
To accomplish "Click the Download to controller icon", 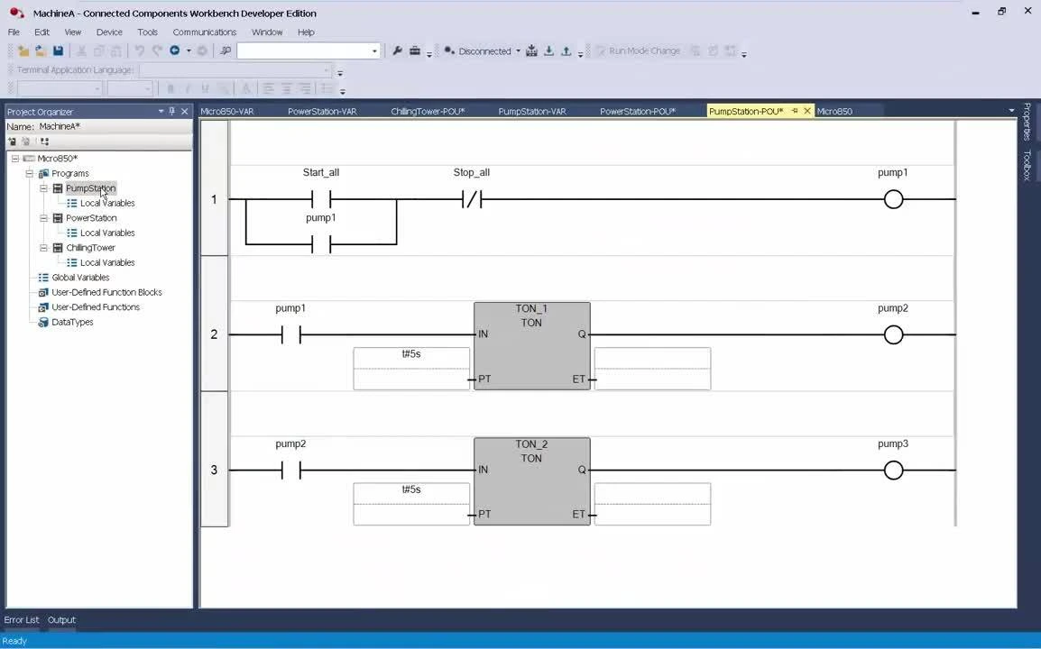I will point(548,50).
